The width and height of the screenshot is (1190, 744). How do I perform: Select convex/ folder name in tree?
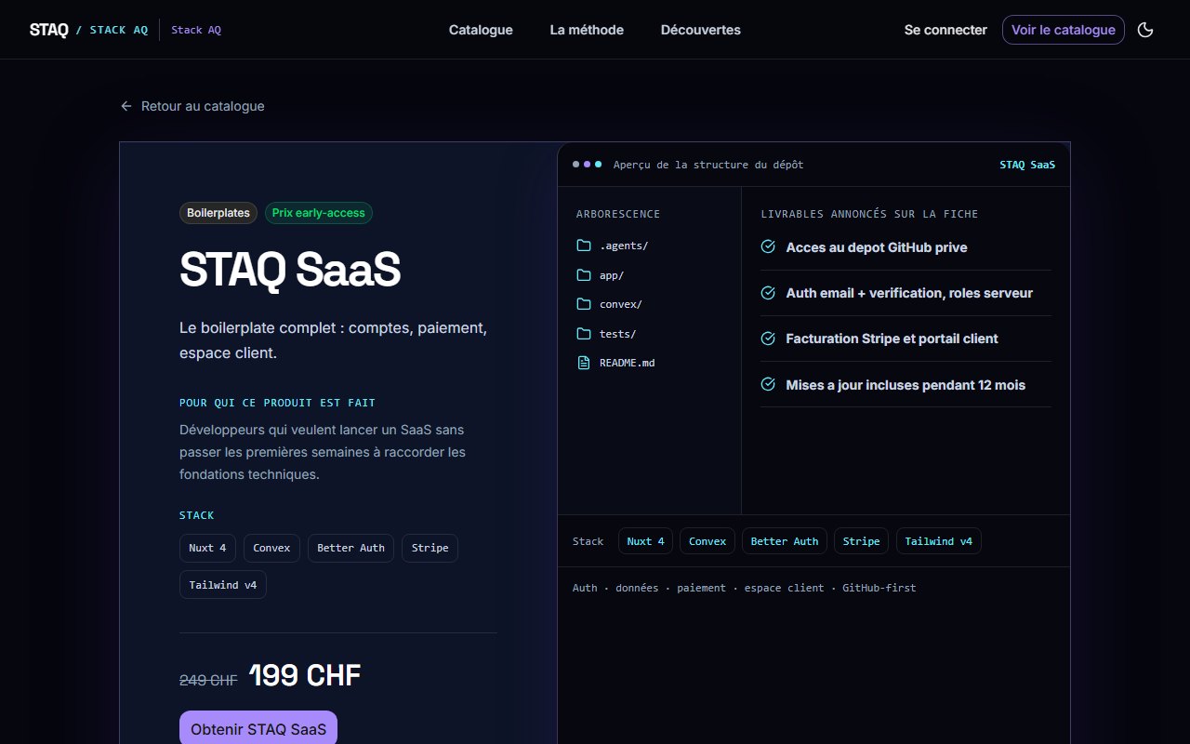tap(621, 304)
